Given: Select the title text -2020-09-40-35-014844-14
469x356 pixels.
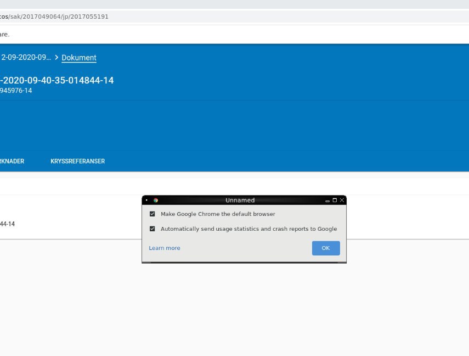Looking at the screenshot, I should point(57,80).
